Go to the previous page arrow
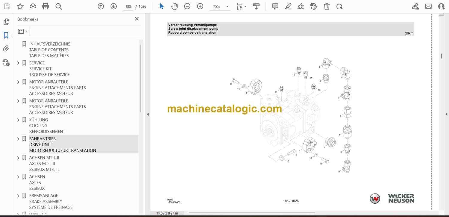This screenshot has width=449, height=217. point(101,6)
